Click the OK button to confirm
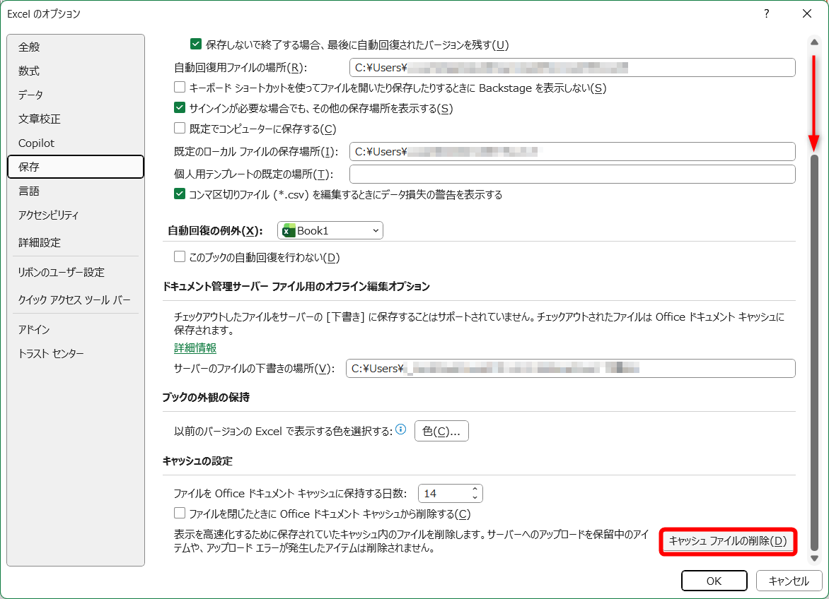 click(714, 581)
